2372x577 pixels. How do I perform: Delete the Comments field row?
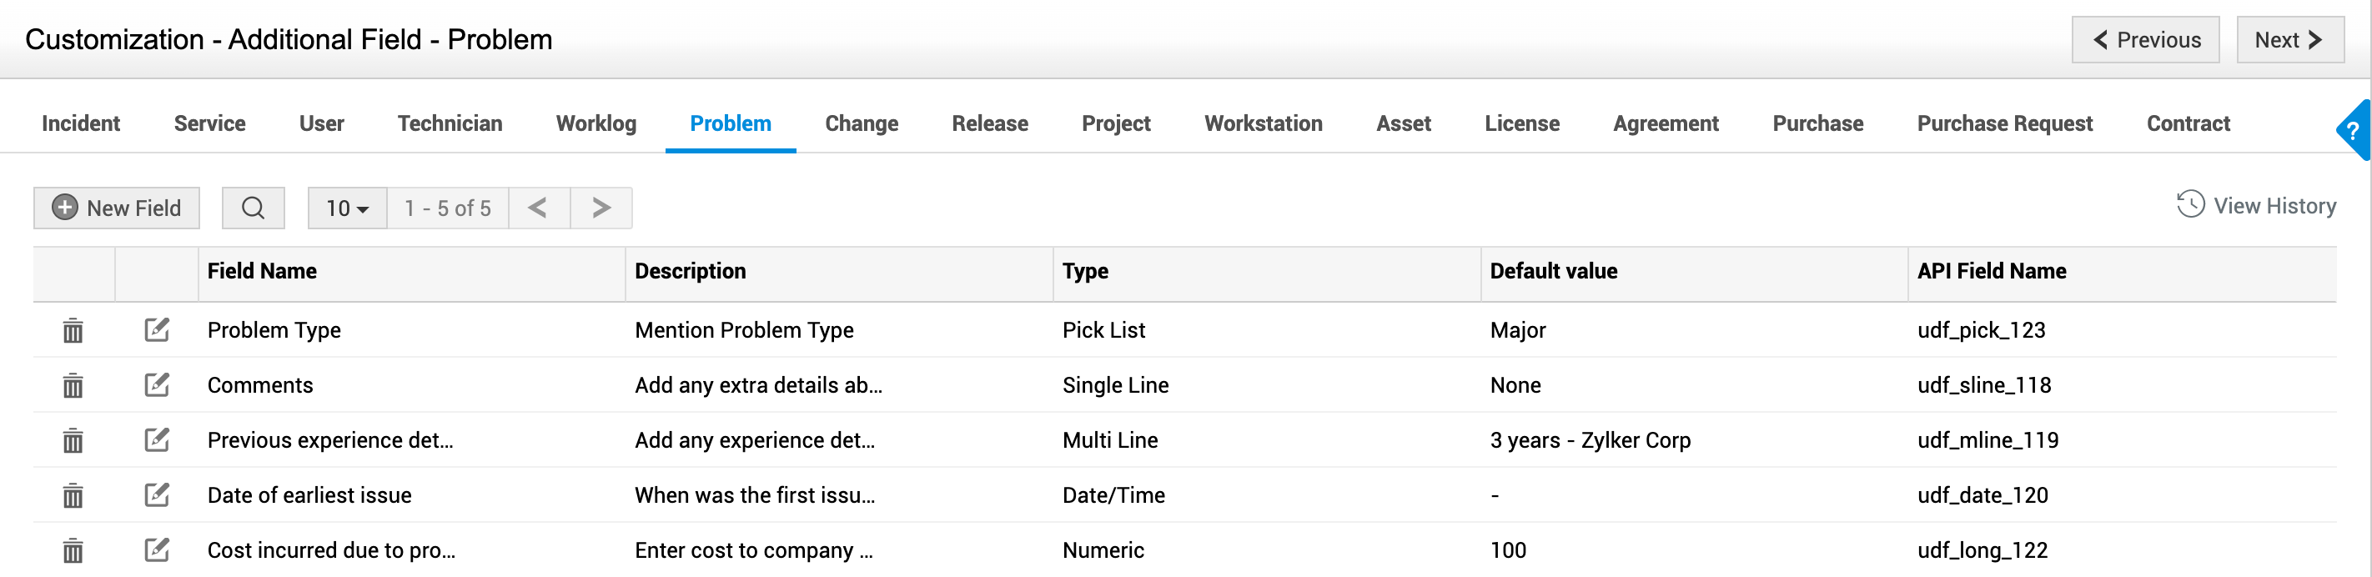point(73,385)
